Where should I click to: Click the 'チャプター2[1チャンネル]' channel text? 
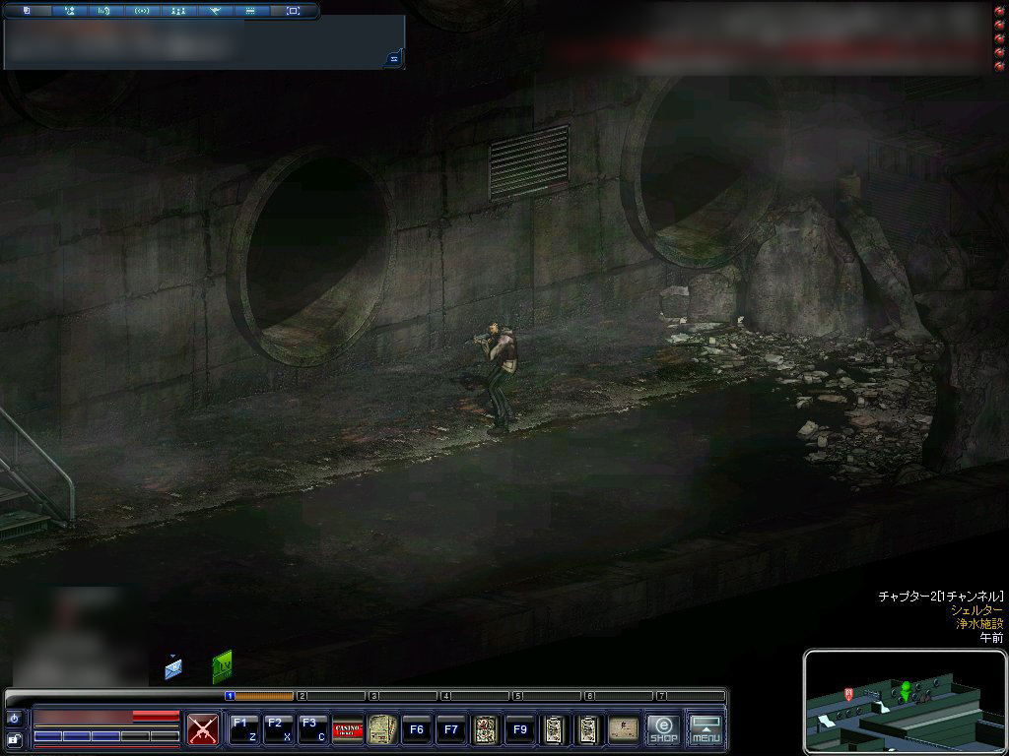coord(941,597)
